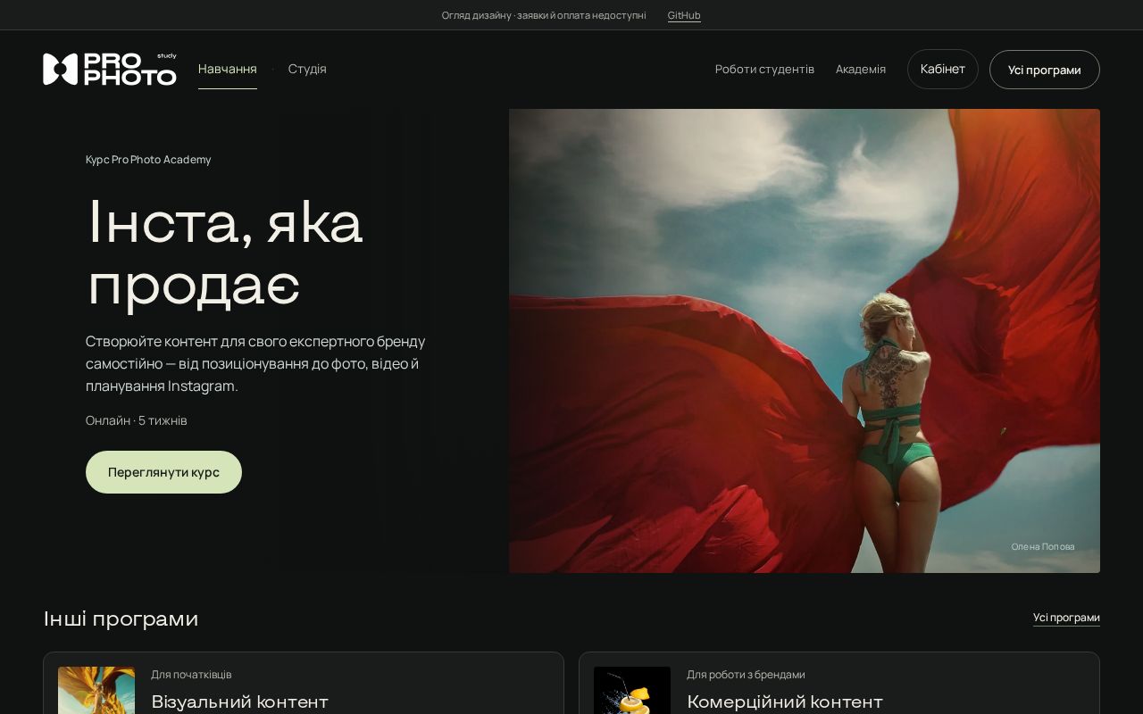Click the course description starting with Створюйте контент

255,363
